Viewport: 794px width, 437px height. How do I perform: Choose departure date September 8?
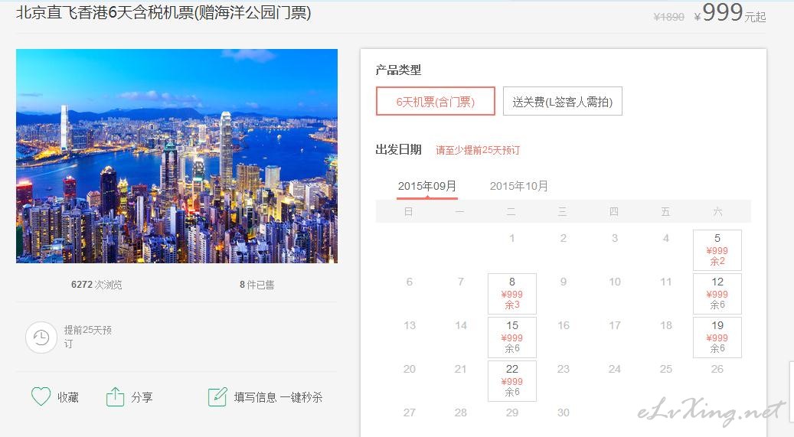512,294
